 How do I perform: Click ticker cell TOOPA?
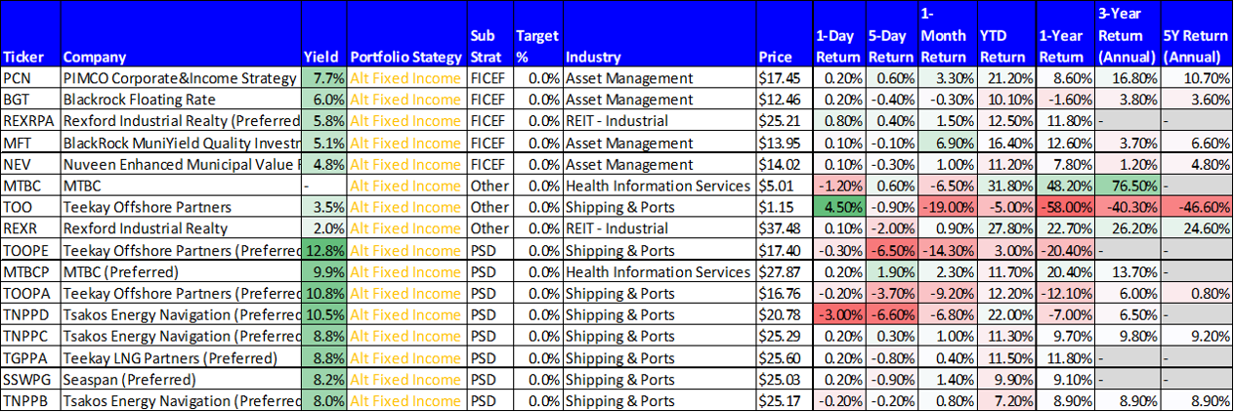[x=30, y=293]
